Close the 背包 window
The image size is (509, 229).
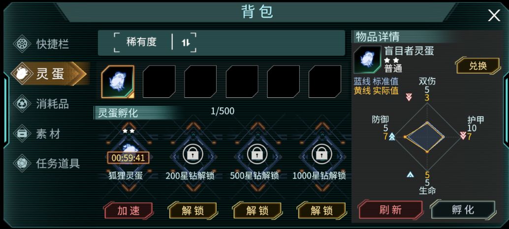pyautogui.click(x=494, y=16)
